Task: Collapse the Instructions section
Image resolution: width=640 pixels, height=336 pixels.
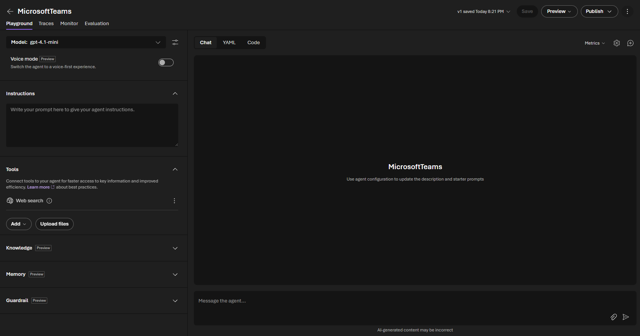Action: click(175, 94)
